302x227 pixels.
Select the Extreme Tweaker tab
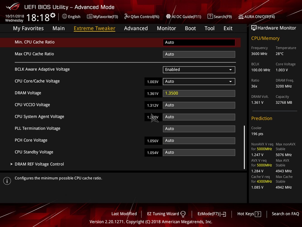point(95,28)
